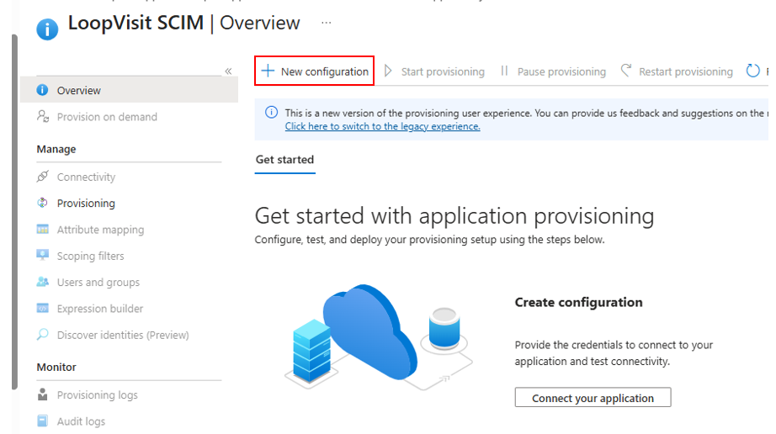Viewport: 776px width, 434px height.
Task: Select the Get started tab
Action: click(x=284, y=160)
